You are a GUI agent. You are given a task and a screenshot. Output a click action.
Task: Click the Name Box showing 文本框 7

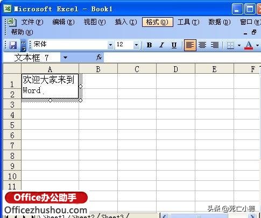pos(32,58)
